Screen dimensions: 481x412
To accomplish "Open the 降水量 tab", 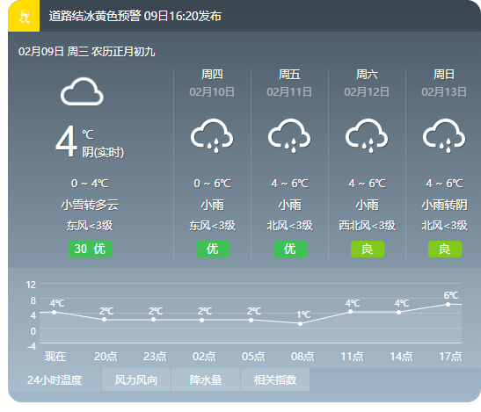I will (206, 380).
